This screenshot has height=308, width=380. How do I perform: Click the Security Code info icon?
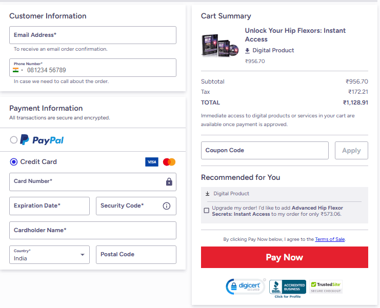167,206
